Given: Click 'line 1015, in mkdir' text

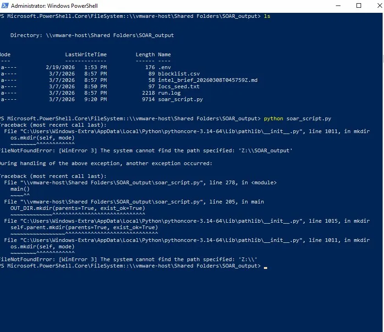Looking at the screenshot, I should coord(339,221).
